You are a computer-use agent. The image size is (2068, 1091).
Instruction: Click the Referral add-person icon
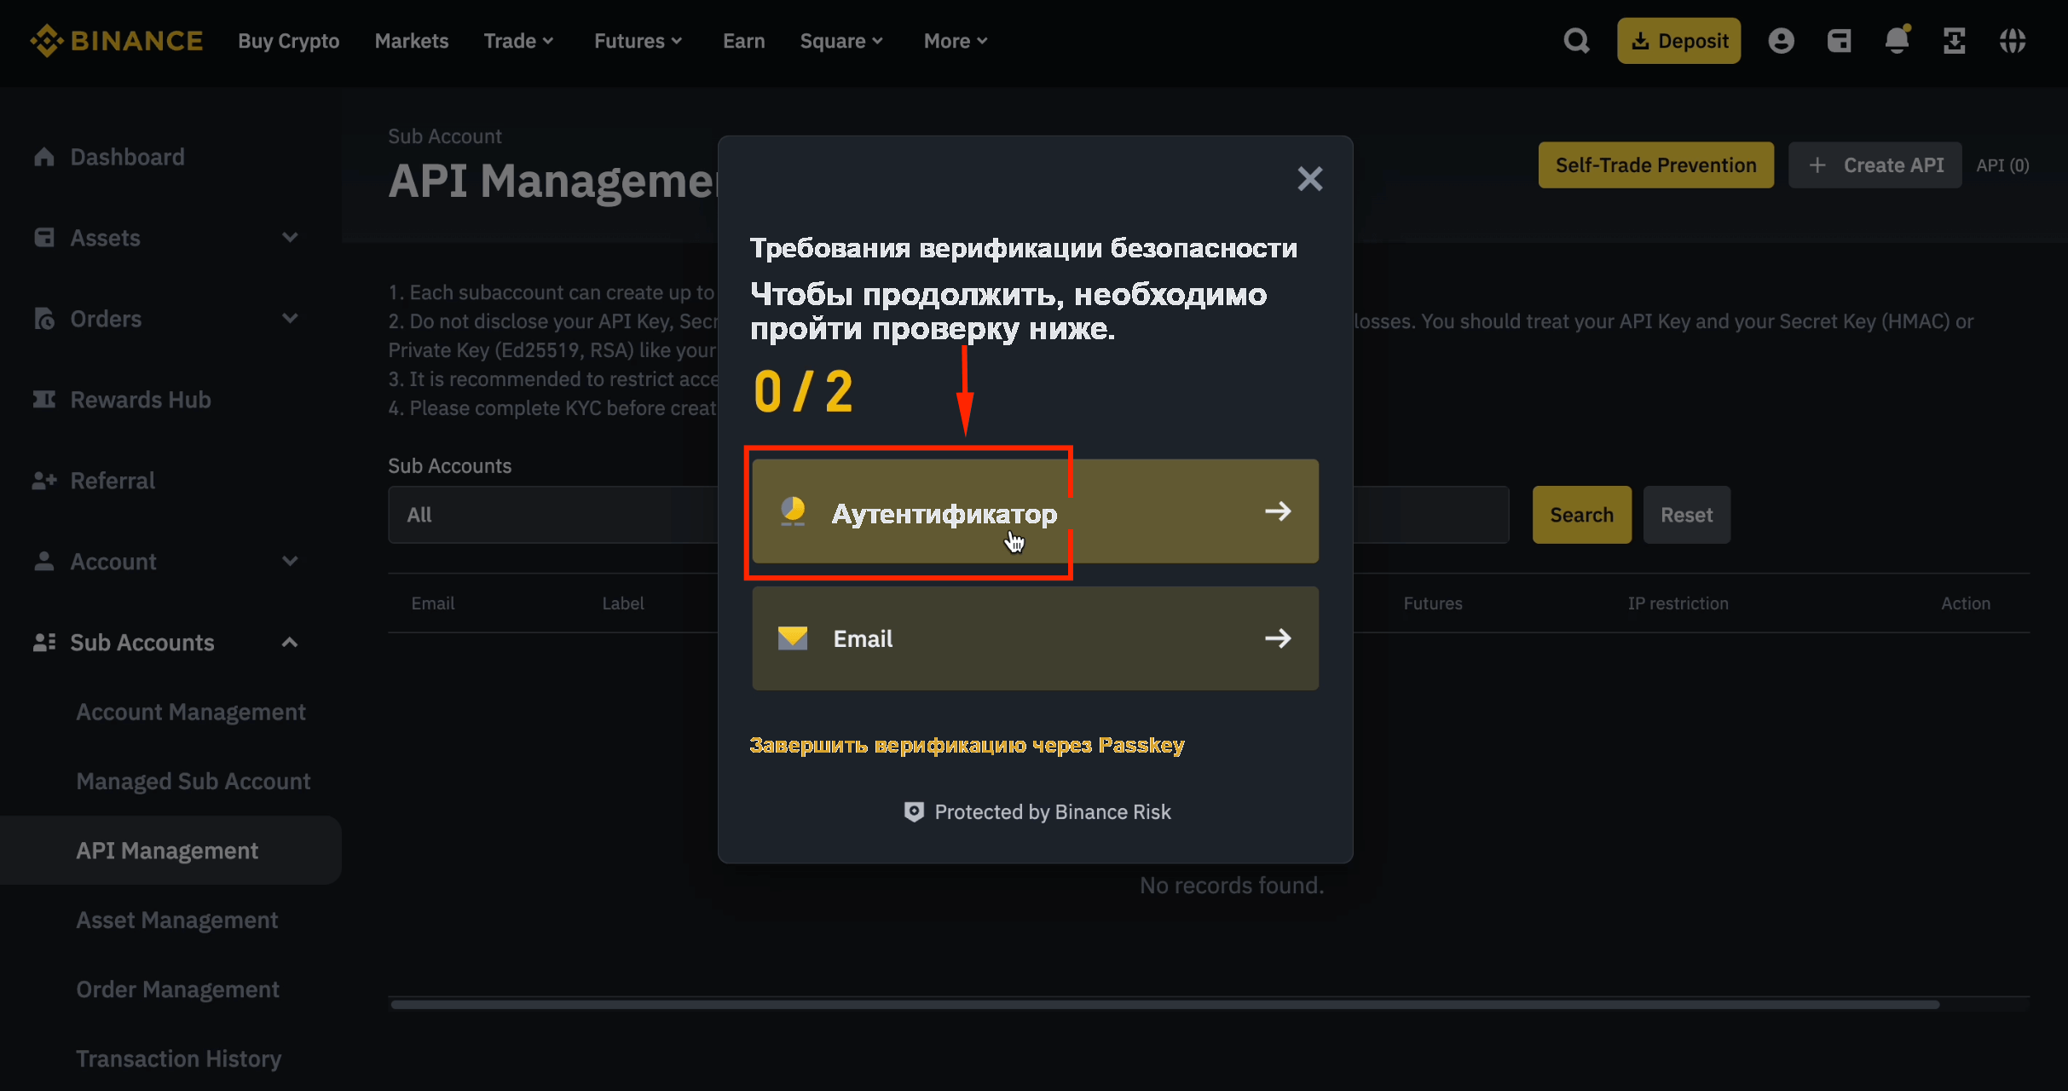[44, 481]
